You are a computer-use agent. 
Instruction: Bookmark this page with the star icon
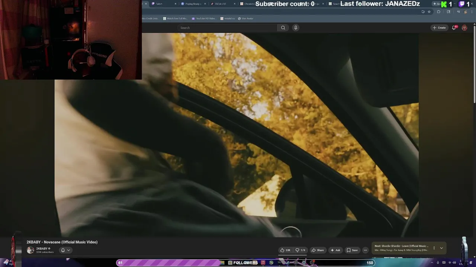click(x=429, y=12)
